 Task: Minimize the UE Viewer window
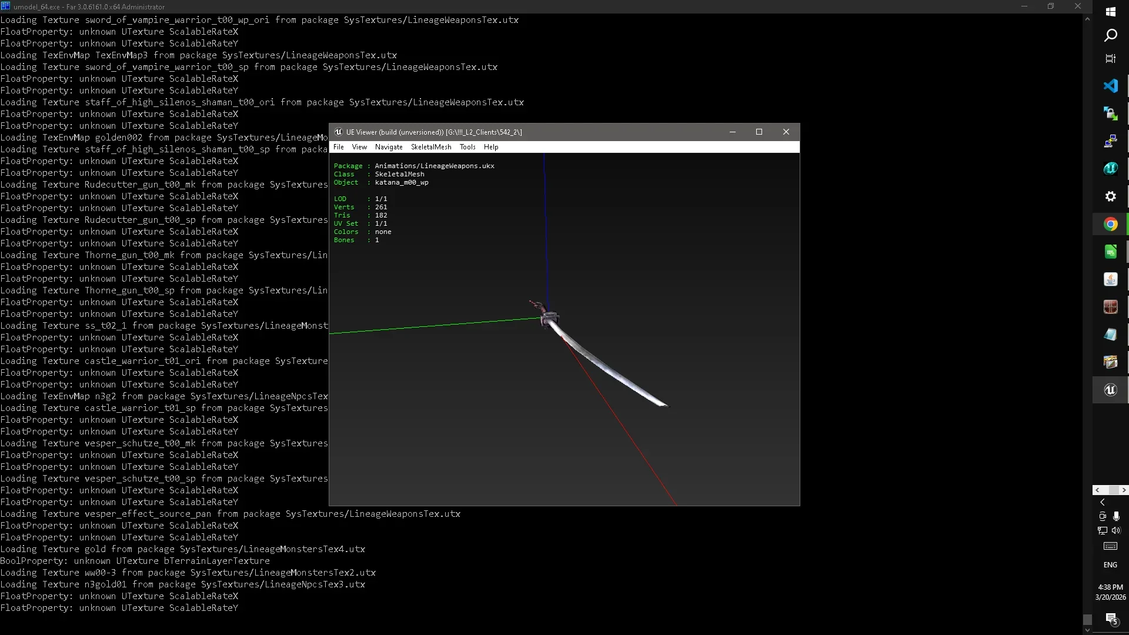click(733, 132)
